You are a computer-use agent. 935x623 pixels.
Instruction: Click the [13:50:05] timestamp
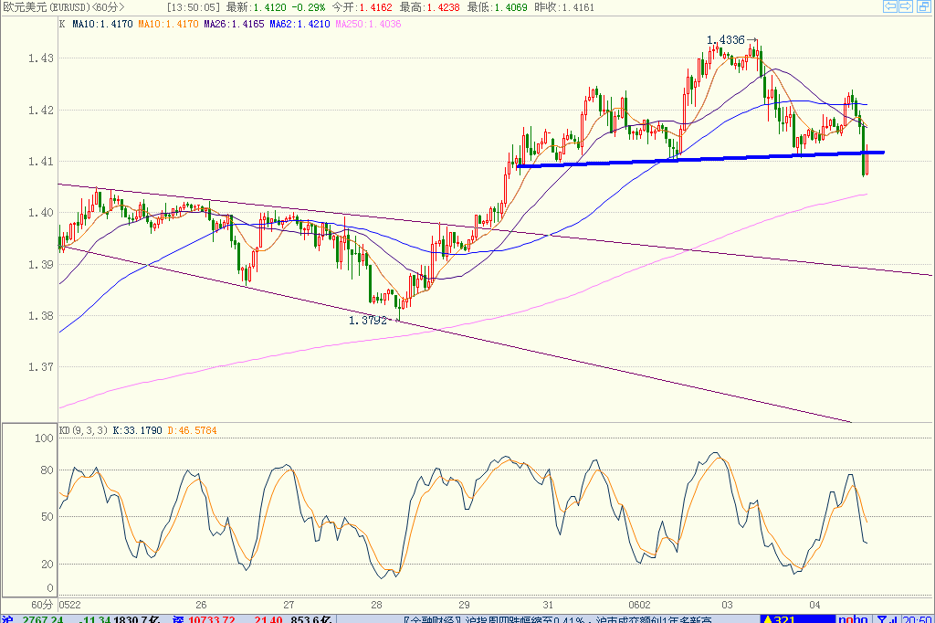194,7
